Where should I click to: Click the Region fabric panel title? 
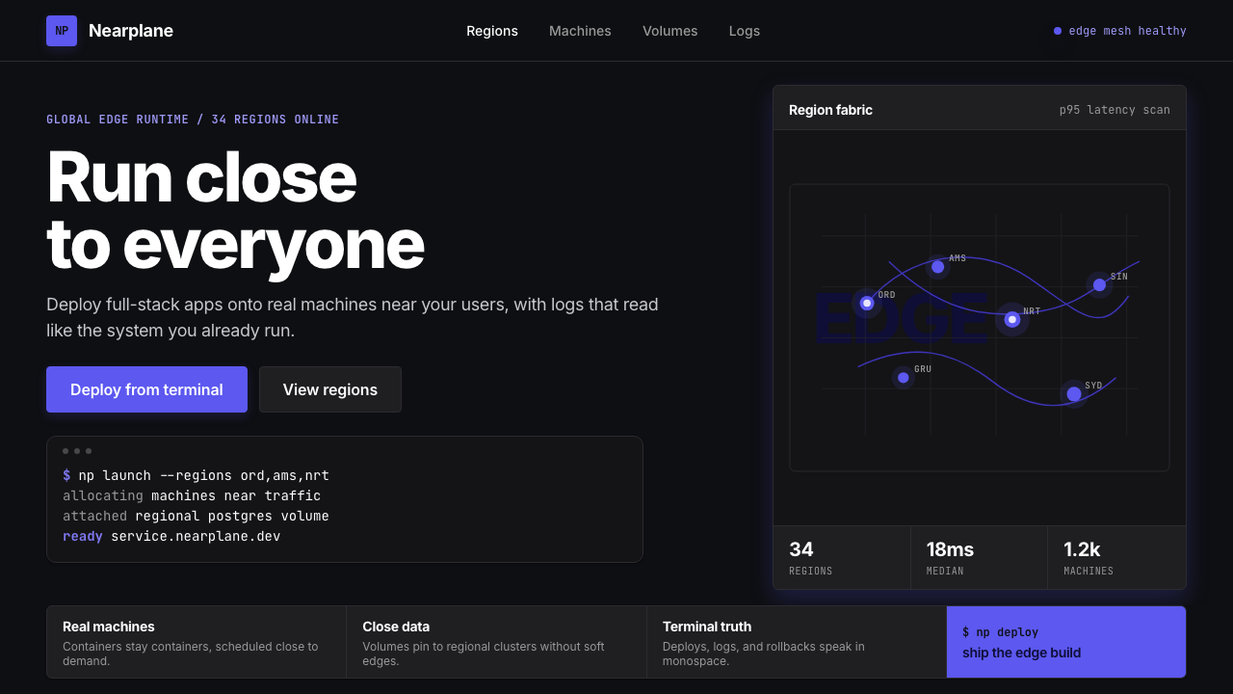(830, 110)
